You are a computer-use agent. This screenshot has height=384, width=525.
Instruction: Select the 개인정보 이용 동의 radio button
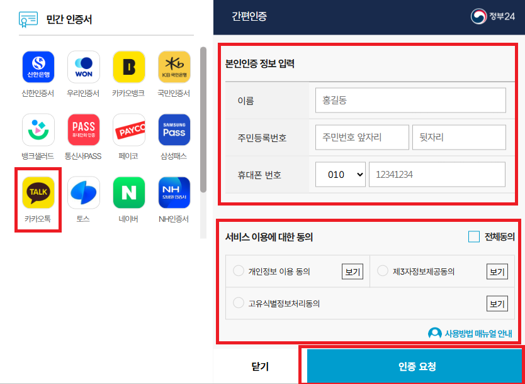pos(239,270)
